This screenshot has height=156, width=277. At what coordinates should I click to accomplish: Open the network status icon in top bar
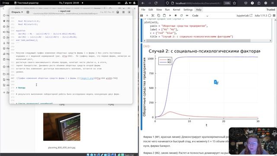tap(126, 3)
